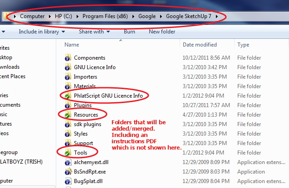Click the Components folder icon

[68, 58]
